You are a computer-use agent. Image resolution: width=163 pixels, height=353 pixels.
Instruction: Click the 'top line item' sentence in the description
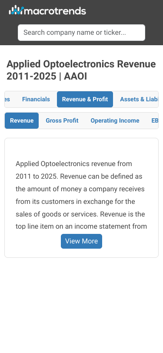coord(81,226)
